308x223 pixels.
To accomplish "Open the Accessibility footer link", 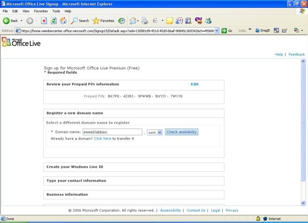I will tap(170, 210).
